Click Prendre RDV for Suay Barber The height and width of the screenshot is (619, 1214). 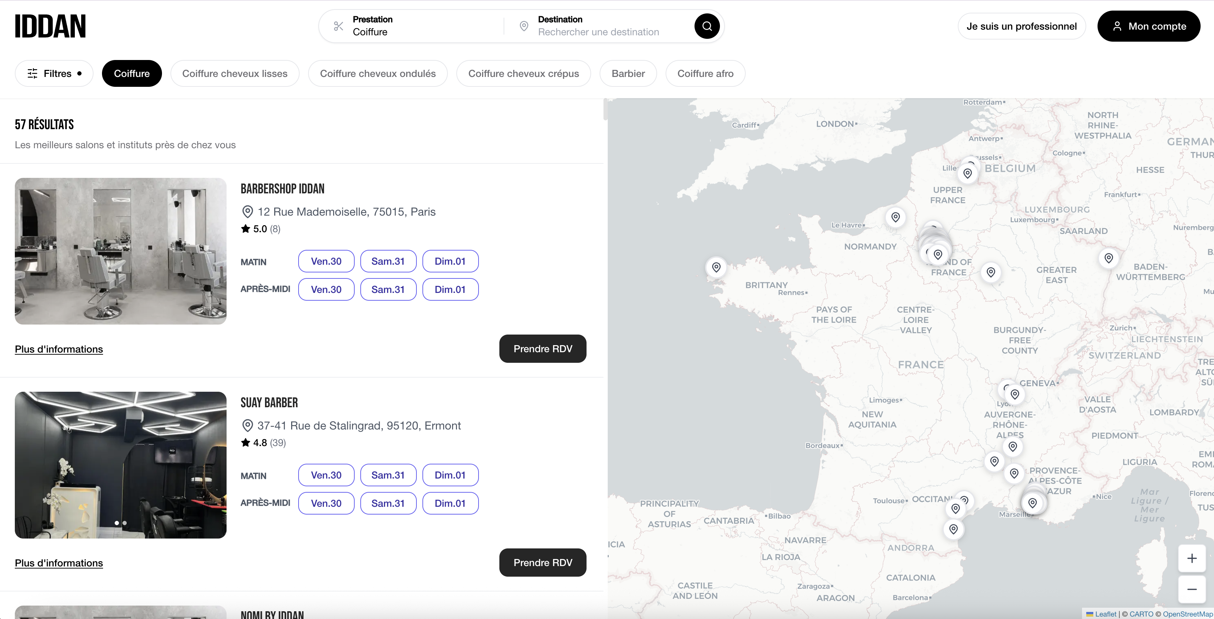coord(542,562)
